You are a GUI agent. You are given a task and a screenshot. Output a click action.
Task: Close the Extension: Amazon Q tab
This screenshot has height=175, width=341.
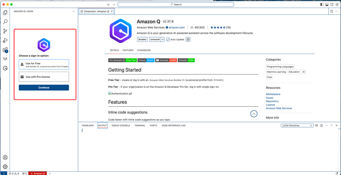click(112, 11)
